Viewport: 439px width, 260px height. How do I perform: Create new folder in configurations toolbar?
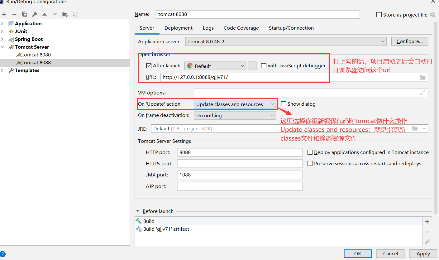click(x=65, y=14)
